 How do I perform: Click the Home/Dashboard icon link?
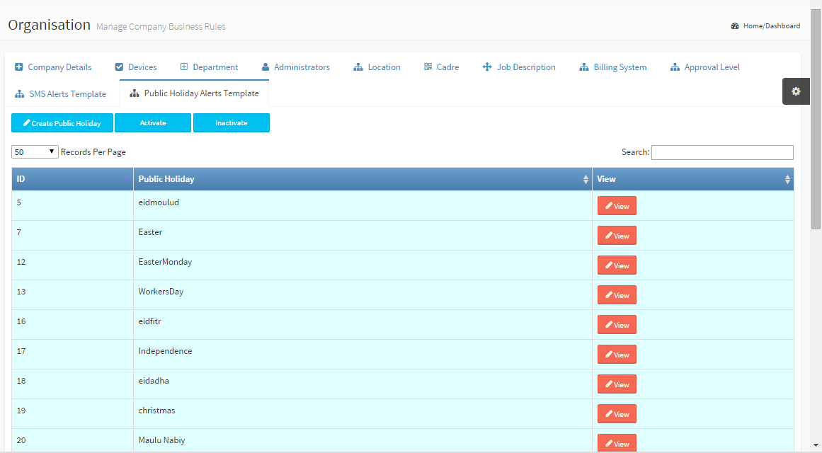[735, 26]
